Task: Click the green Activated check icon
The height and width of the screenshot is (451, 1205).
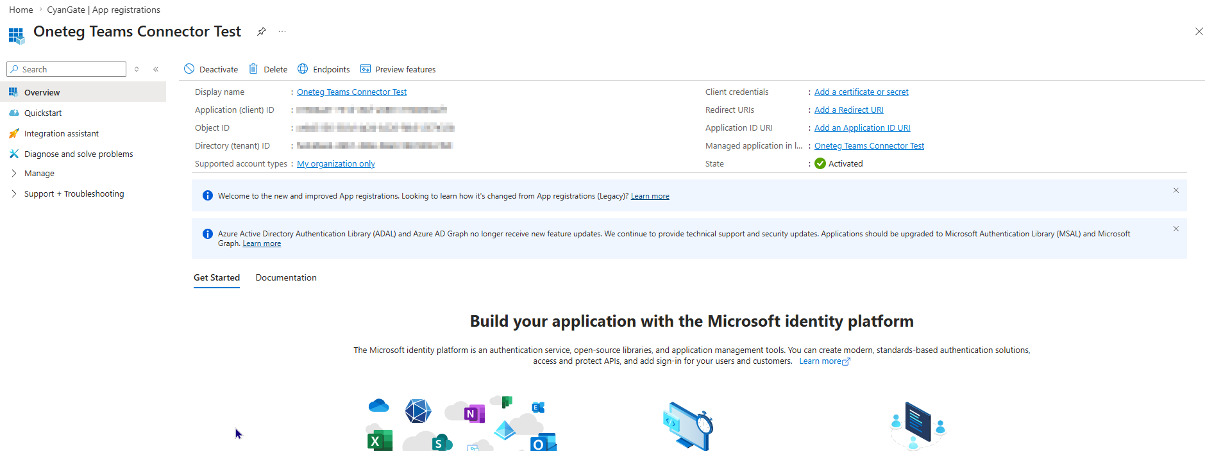Action: (820, 163)
